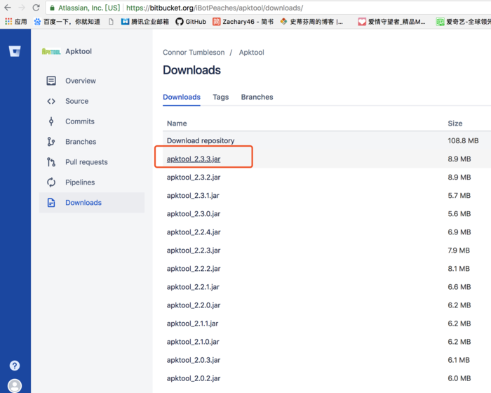The image size is (491, 393).
Task: Open the GitHub bookmark
Action: (191, 22)
